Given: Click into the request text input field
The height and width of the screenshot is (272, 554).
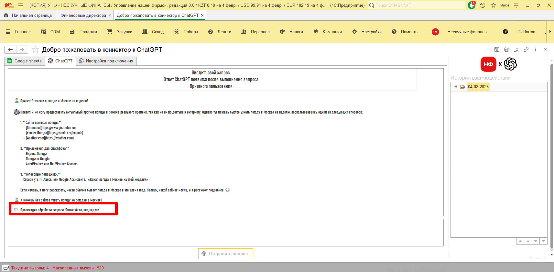Looking at the screenshot, I should 225,233.
